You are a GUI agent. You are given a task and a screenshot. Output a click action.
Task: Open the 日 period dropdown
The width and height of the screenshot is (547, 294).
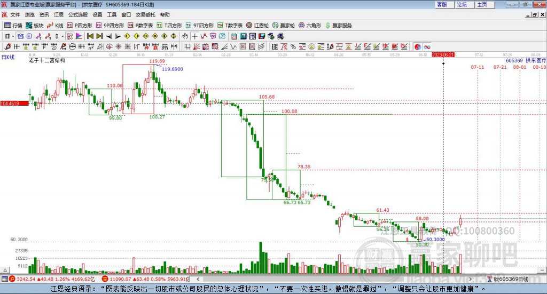[10, 36]
